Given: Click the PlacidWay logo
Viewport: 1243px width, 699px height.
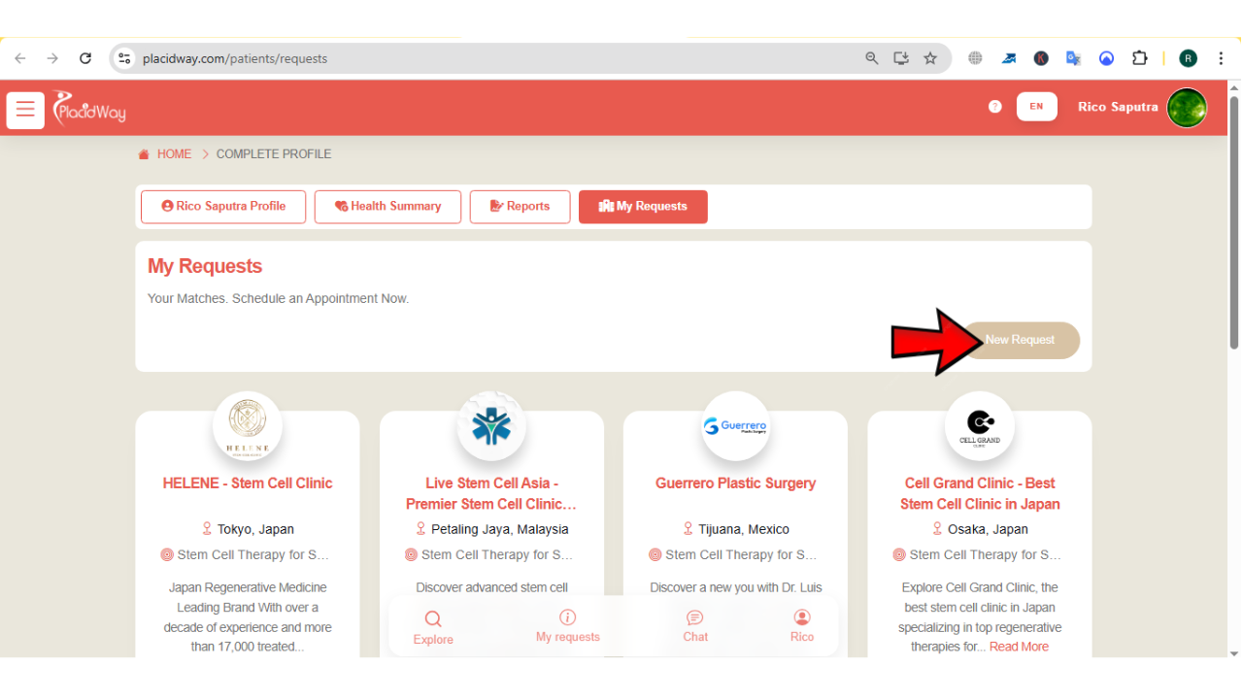Looking at the screenshot, I should [x=89, y=108].
